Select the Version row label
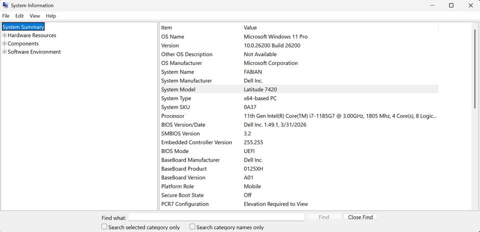Screen dimensions: 480x232 (x=170, y=45)
